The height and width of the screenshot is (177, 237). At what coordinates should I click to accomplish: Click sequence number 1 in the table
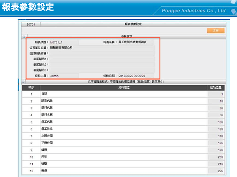pyautogui.click(x=31, y=94)
